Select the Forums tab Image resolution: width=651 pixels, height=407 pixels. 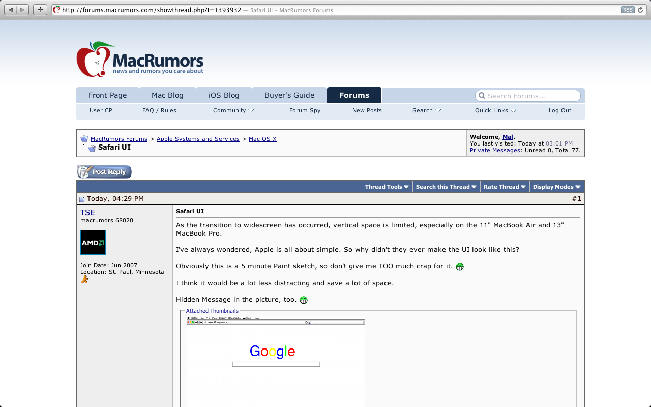click(354, 95)
